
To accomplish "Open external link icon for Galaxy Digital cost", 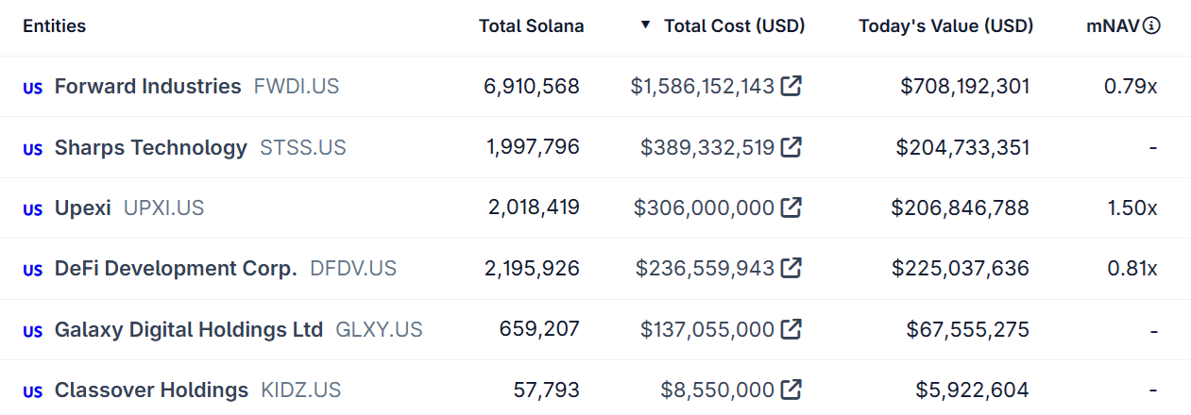I will (x=791, y=329).
